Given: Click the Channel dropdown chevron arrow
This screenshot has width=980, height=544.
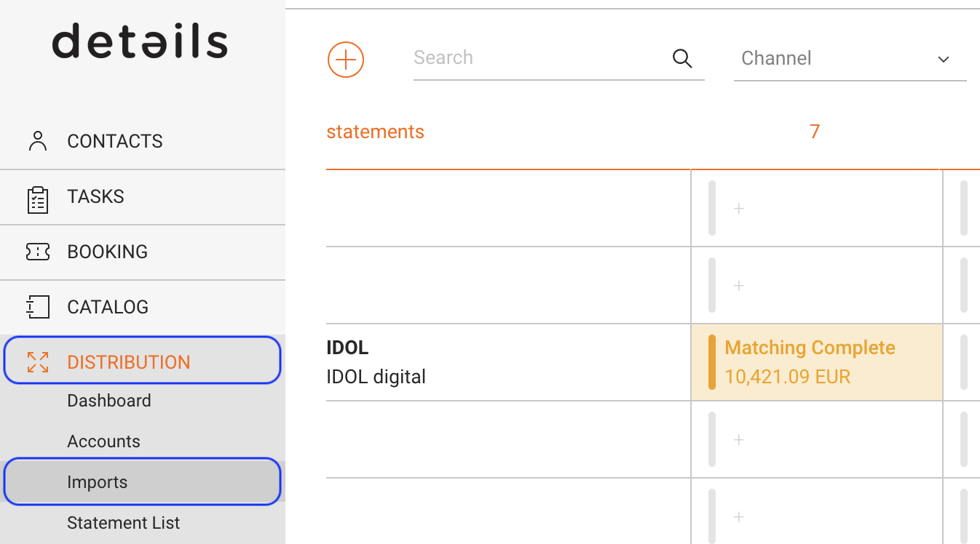Looking at the screenshot, I should click(944, 59).
